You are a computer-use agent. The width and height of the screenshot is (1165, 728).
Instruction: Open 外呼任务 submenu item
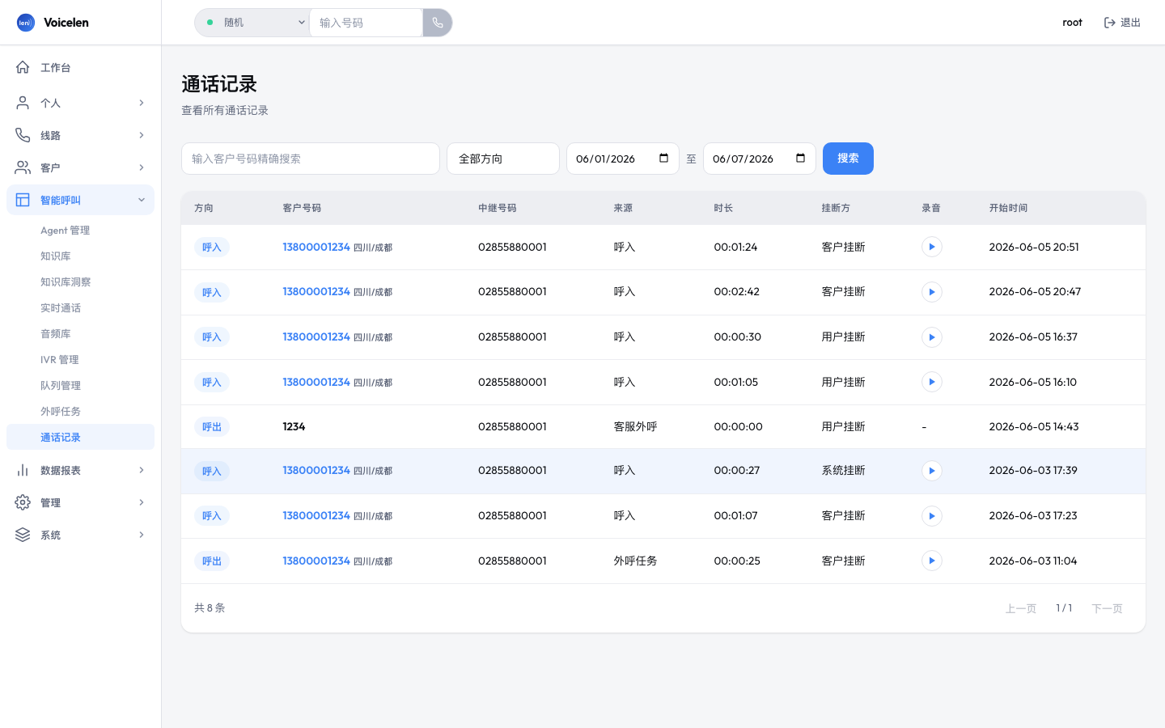(80, 412)
